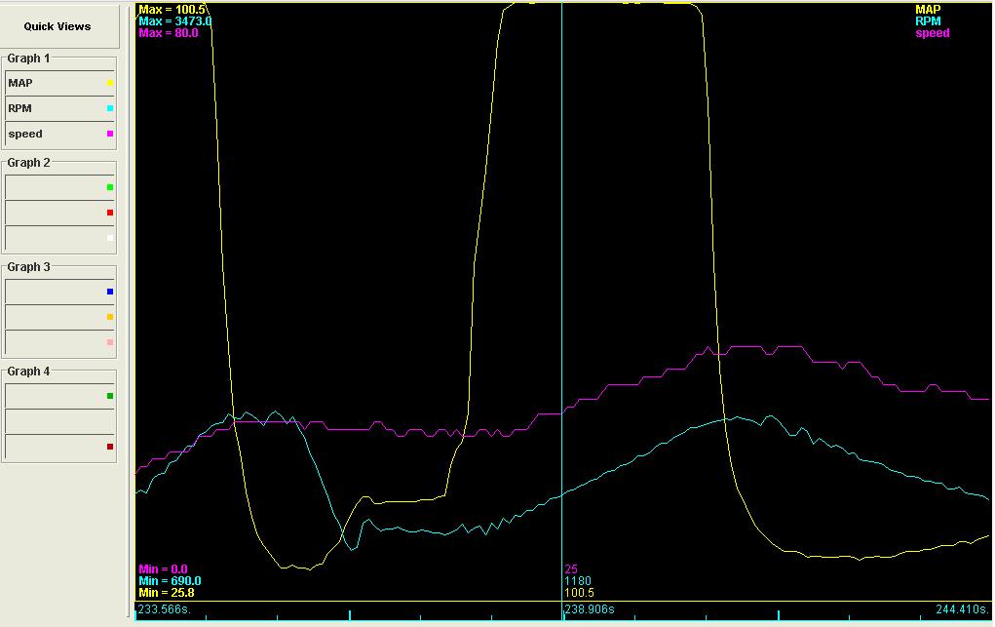Click the yellow MAP legend label top right
This screenshot has height=627, width=995.
928,10
